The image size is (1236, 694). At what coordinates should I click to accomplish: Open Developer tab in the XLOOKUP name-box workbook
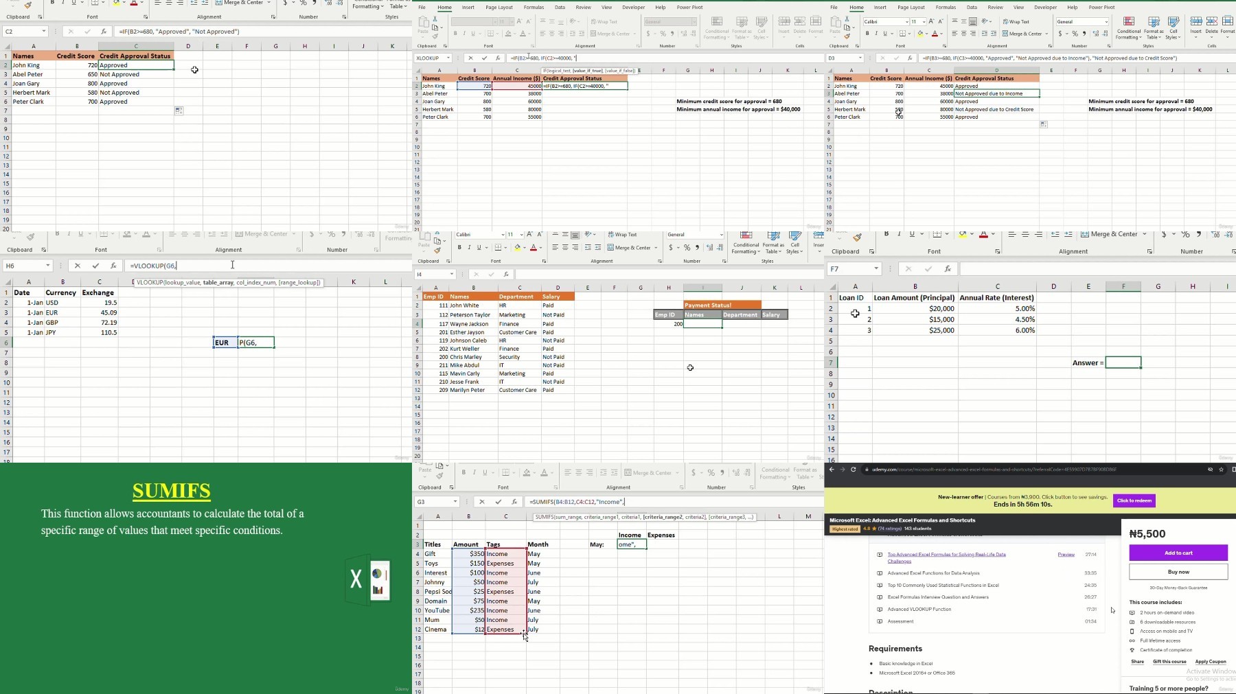click(x=633, y=8)
